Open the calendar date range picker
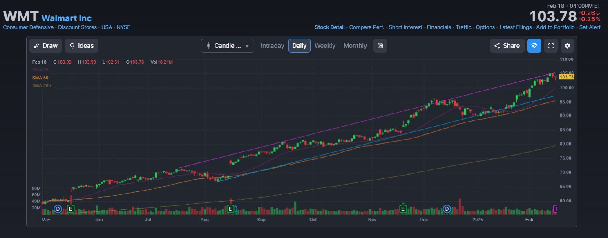The height and width of the screenshot is (238, 608). 380,46
